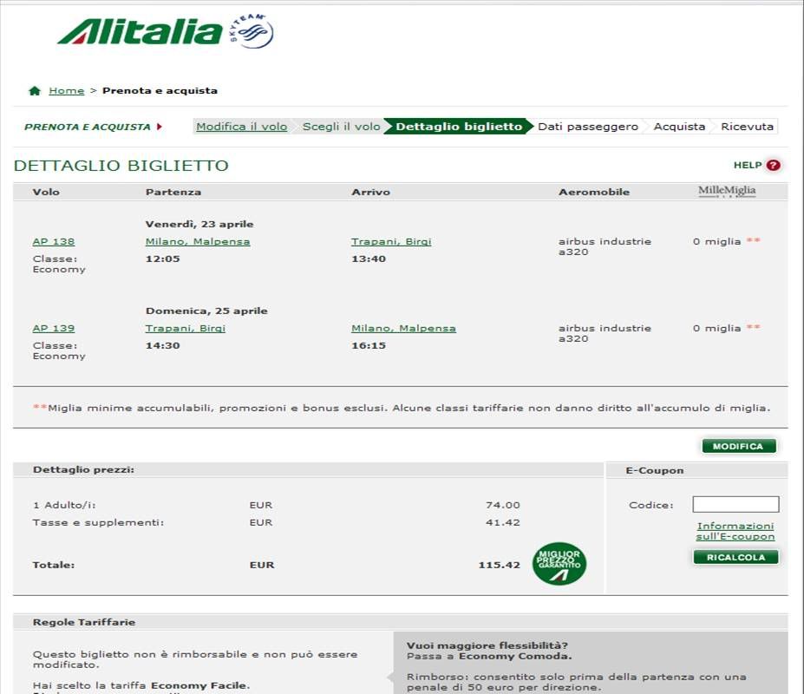
Task: Open Milano, Malpensa departure link for AP 138
Action: 198,241
